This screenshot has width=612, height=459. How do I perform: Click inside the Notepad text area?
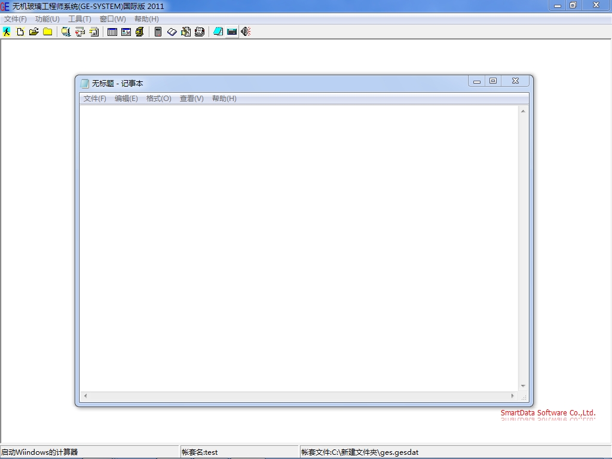299,248
